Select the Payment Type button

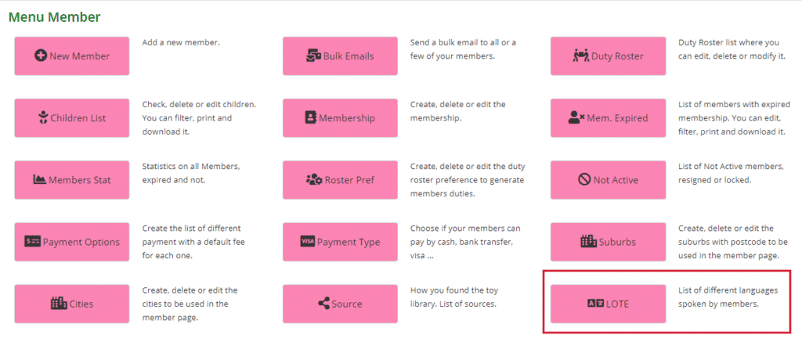(340, 242)
